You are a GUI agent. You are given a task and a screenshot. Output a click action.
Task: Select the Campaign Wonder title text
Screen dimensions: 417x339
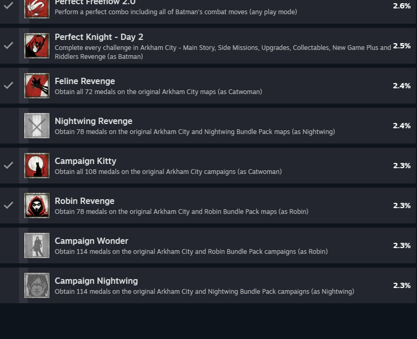coord(92,241)
